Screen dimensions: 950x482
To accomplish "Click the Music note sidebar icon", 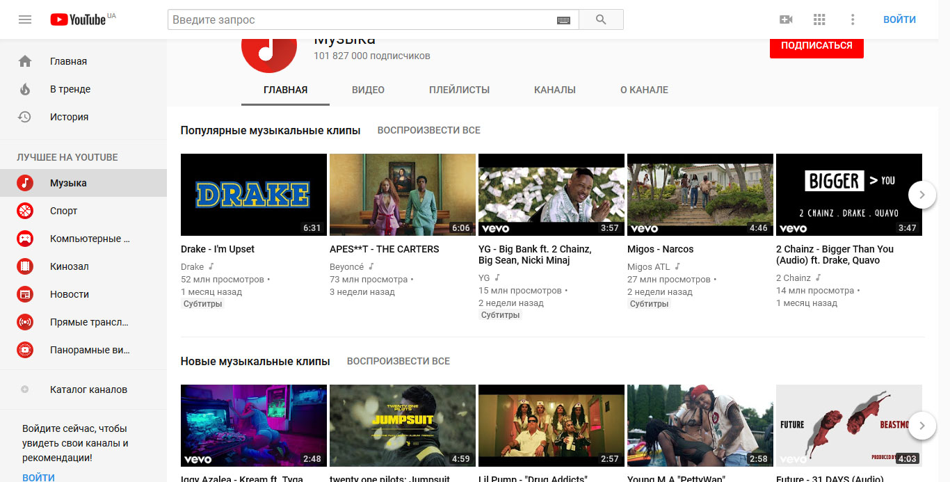I will 25,183.
